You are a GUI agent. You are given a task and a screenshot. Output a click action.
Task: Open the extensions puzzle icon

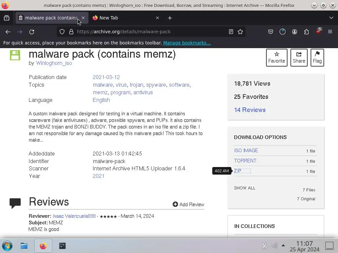(306, 32)
